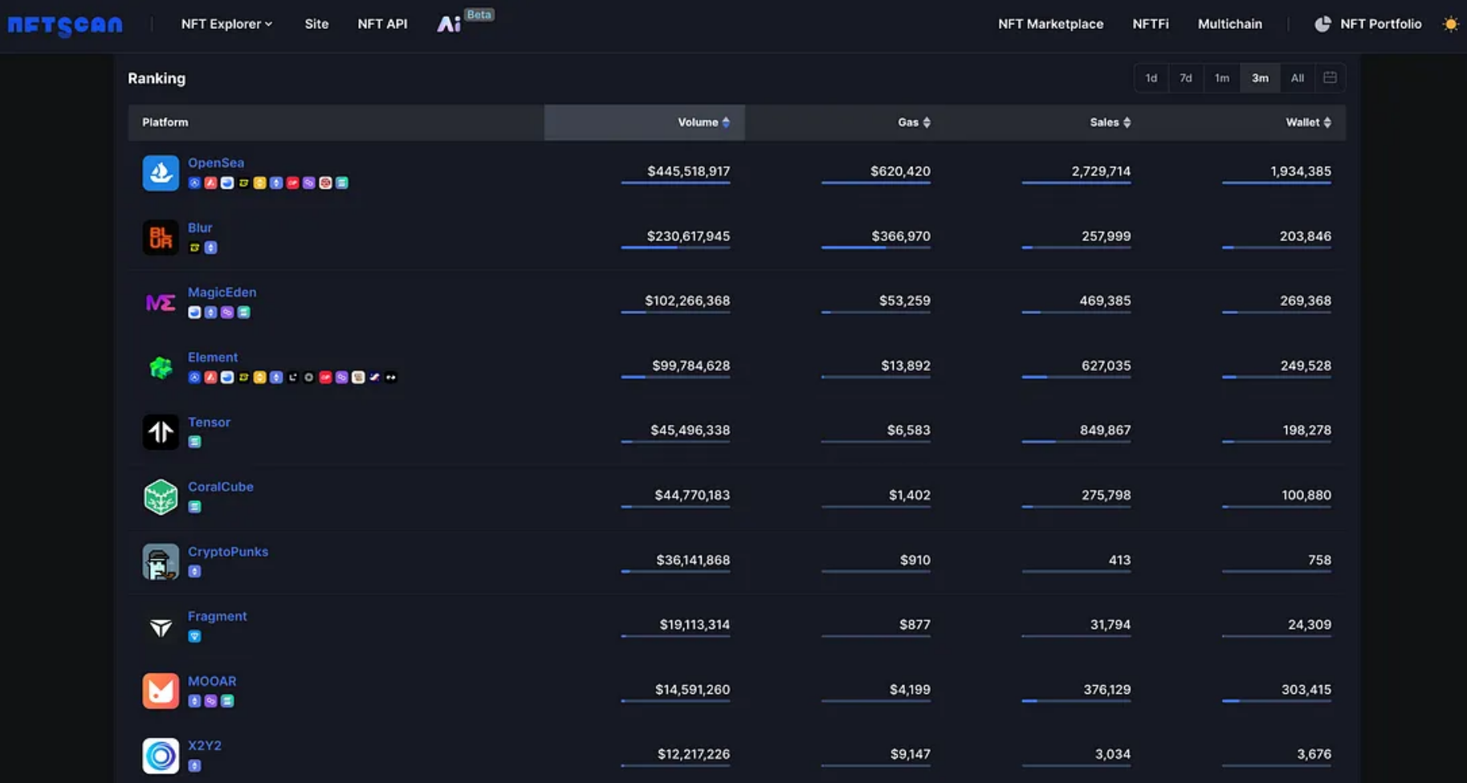Click the NFTScan logo

[x=65, y=25]
